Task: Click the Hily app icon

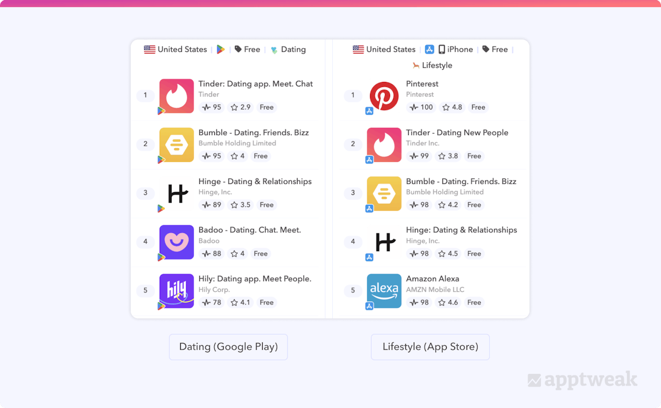Action: click(176, 291)
